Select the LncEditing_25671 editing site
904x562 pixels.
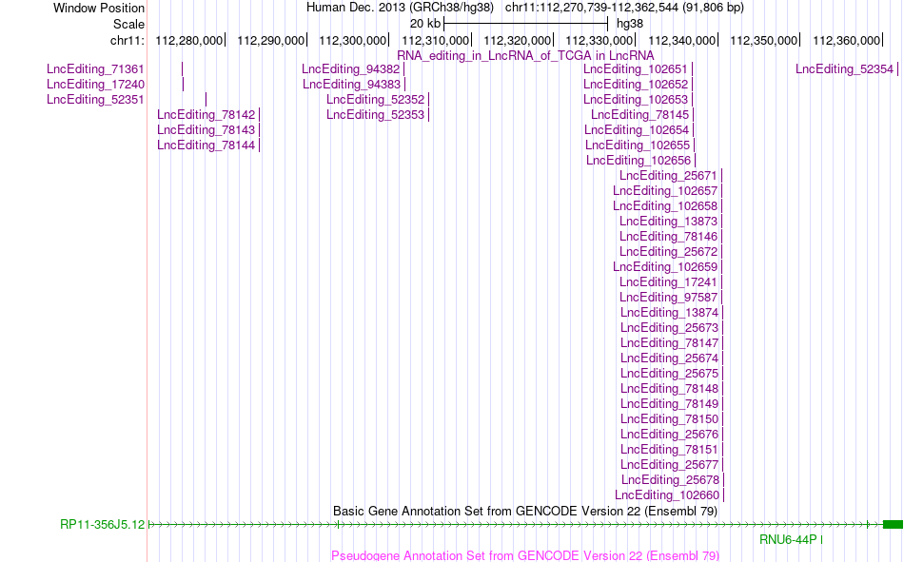[668, 176]
